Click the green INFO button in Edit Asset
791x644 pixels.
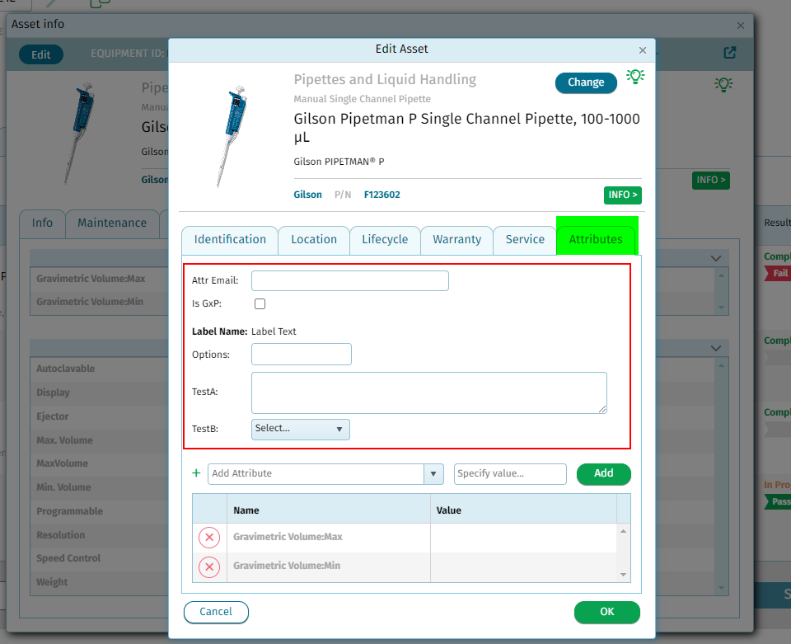click(623, 195)
